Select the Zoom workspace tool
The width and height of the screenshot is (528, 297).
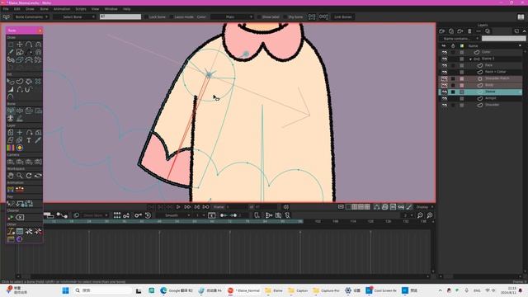(20, 176)
